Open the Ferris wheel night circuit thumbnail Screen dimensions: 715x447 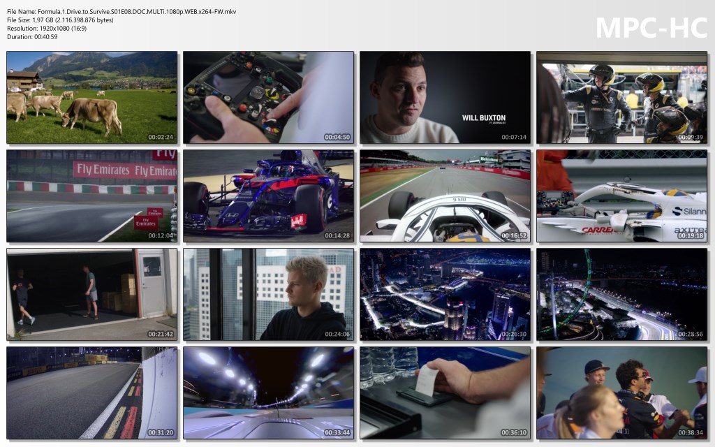621,294
